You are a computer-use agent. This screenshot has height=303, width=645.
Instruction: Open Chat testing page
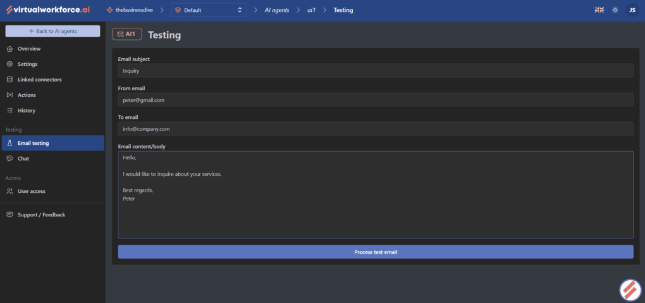tap(52, 159)
